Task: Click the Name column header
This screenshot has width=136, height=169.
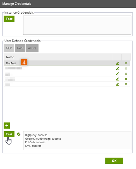Action: click(x=58, y=57)
